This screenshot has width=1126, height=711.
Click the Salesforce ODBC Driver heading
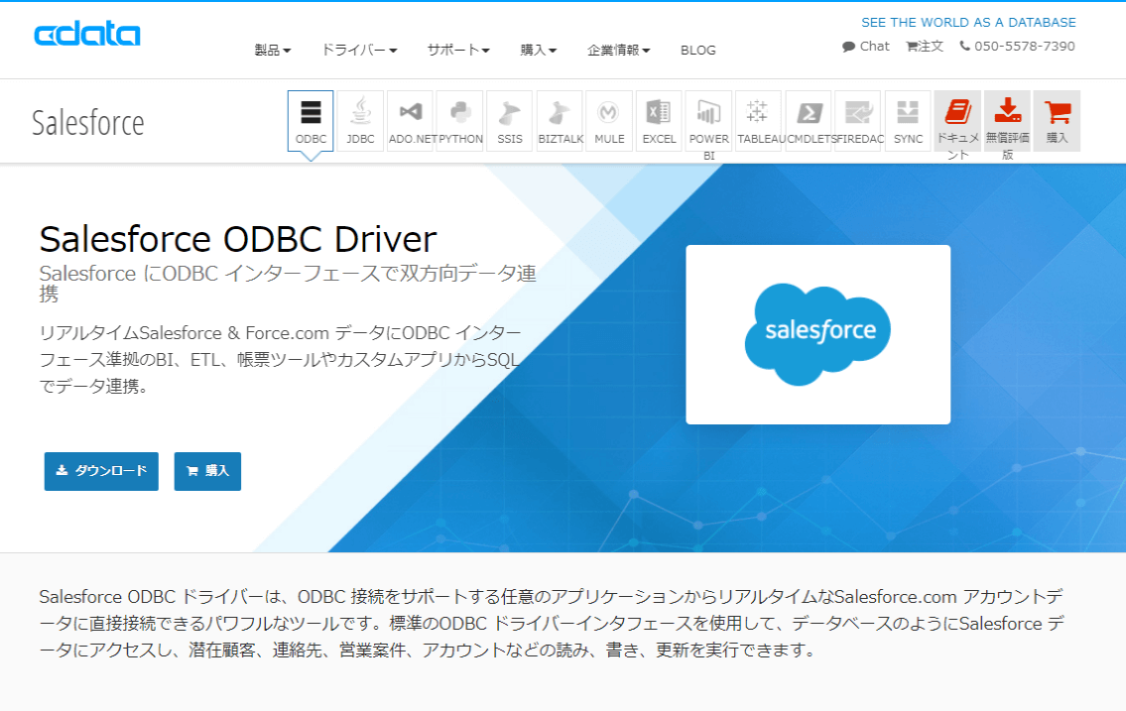(238, 239)
